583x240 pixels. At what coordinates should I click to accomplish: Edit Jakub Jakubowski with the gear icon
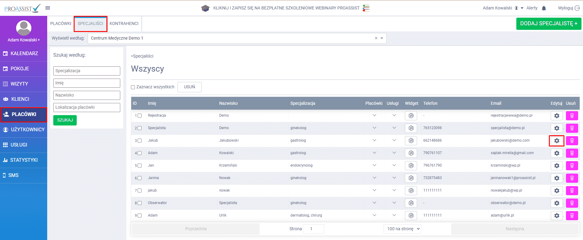(557, 141)
